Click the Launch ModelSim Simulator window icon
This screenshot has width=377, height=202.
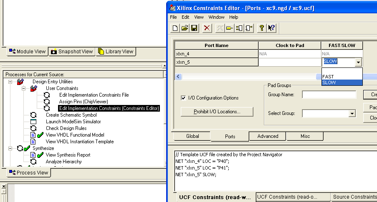click(33, 122)
